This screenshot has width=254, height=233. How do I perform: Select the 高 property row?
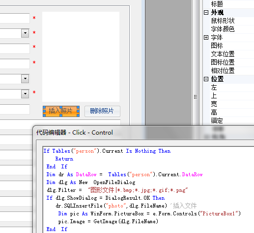tap(232, 113)
